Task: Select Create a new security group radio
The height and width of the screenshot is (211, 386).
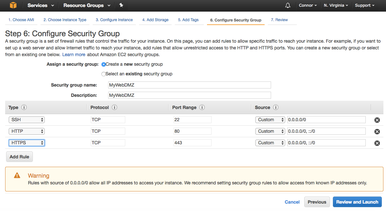Action: click(104, 64)
